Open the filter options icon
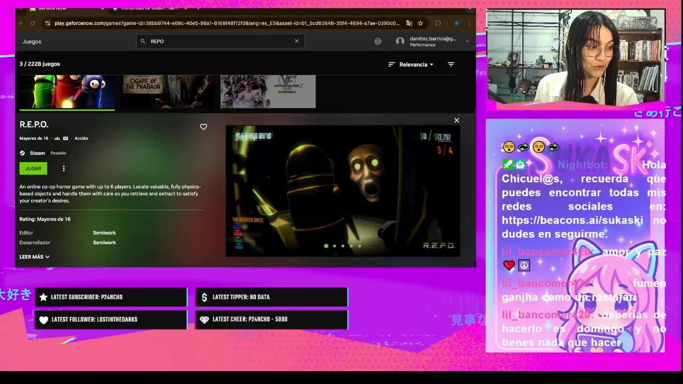 tap(451, 65)
